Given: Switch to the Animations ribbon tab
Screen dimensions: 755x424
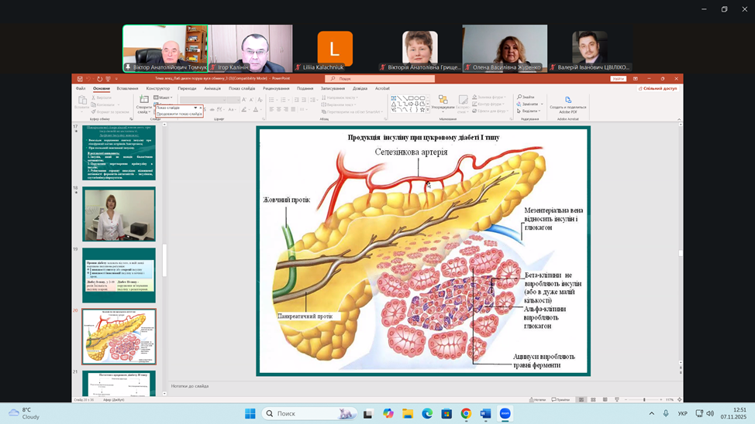Looking at the screenshot, I should click(212, 88).
